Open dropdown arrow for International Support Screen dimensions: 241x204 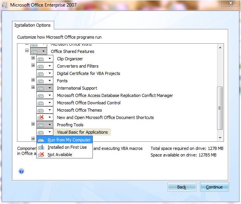point(50,88)
